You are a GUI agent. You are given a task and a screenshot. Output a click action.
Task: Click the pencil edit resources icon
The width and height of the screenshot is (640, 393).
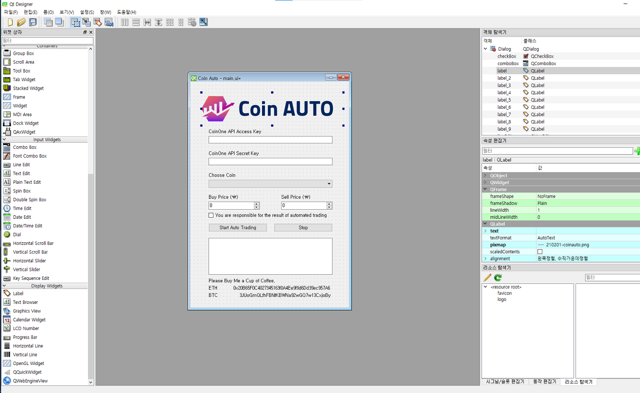(487, 277)
